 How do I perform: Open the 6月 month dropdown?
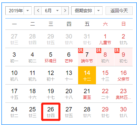click(51, 11)
